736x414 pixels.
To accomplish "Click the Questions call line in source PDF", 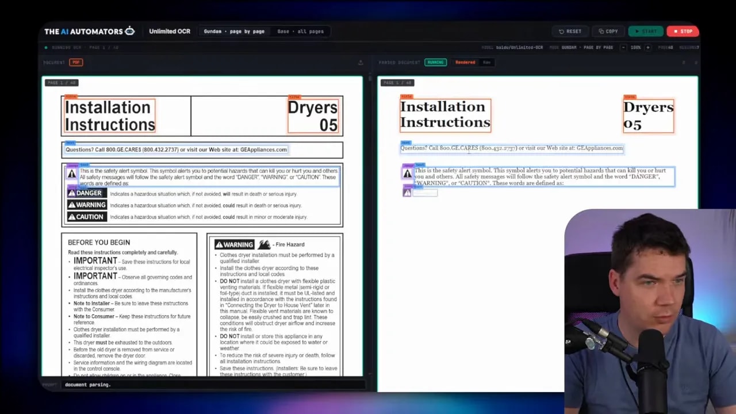I will [176, 149].
